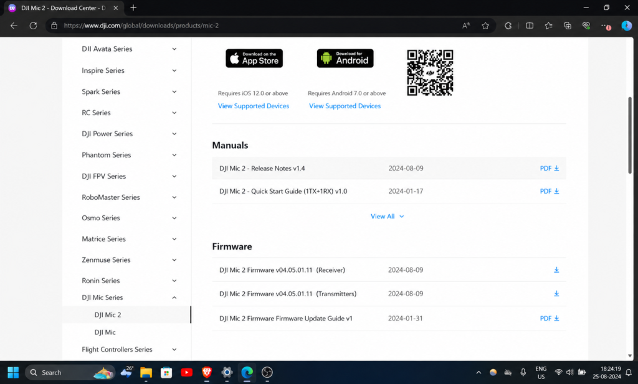638x384 pixels.
Task: Expand Inspire Series chevron
Action: 174,71
